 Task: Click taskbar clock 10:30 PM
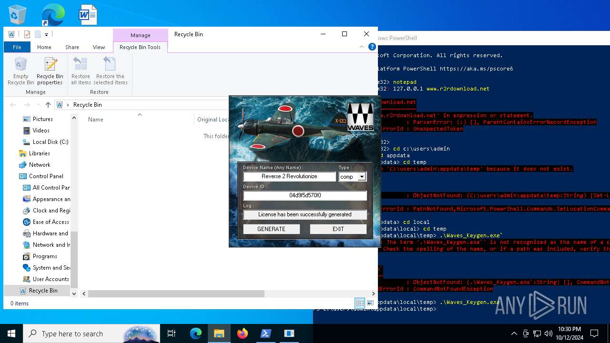569,333
